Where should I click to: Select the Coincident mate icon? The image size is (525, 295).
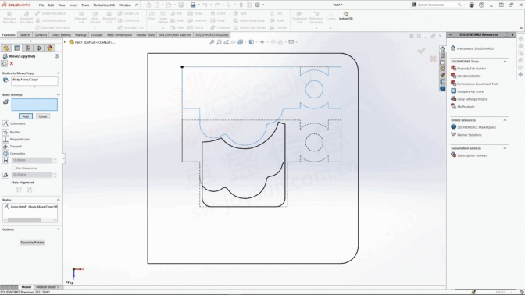5,123
